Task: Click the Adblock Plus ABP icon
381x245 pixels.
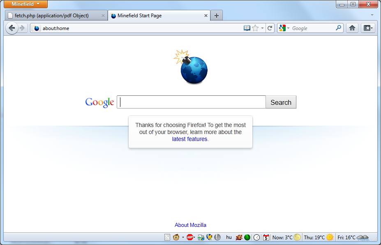Action: click(190, 237)
